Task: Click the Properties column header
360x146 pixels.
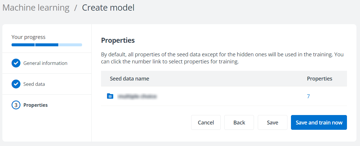Action: tap(319, 79)
